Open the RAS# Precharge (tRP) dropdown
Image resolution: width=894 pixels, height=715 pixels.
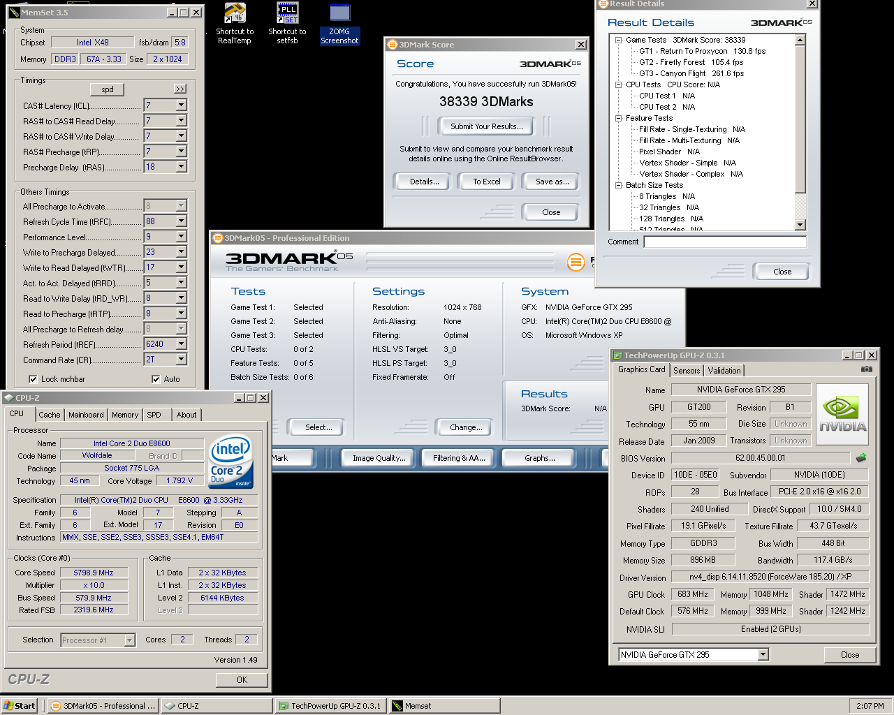pyautogui.click(x=182, y=152)
